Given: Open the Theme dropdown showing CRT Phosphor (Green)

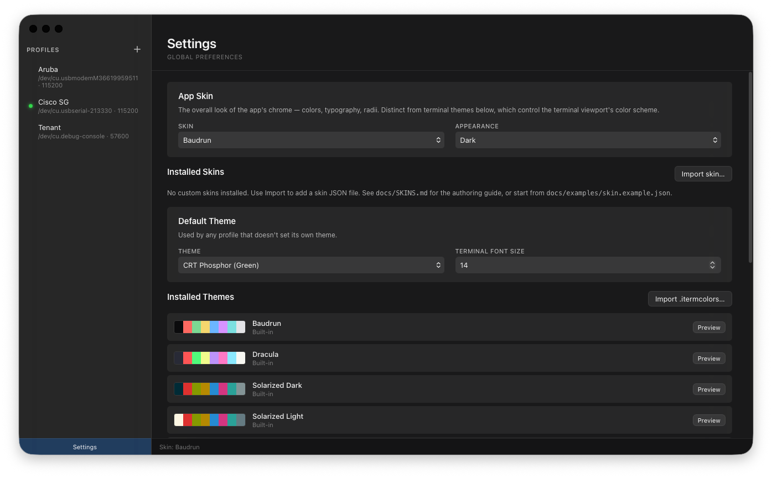Looking at the screenshot, I should pos(311,265).
